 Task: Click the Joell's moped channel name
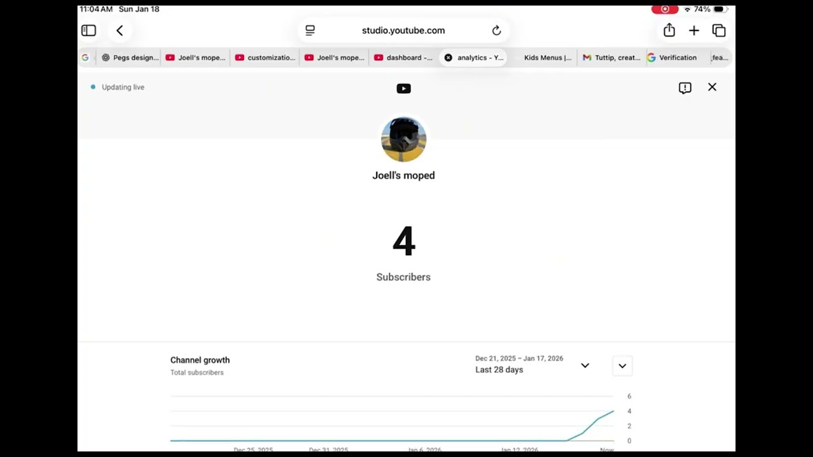point(403,176)
